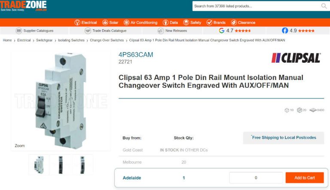Click the Clipsal brand logo
This screenshot has height=190, width=330.
(x=296, y=58)
